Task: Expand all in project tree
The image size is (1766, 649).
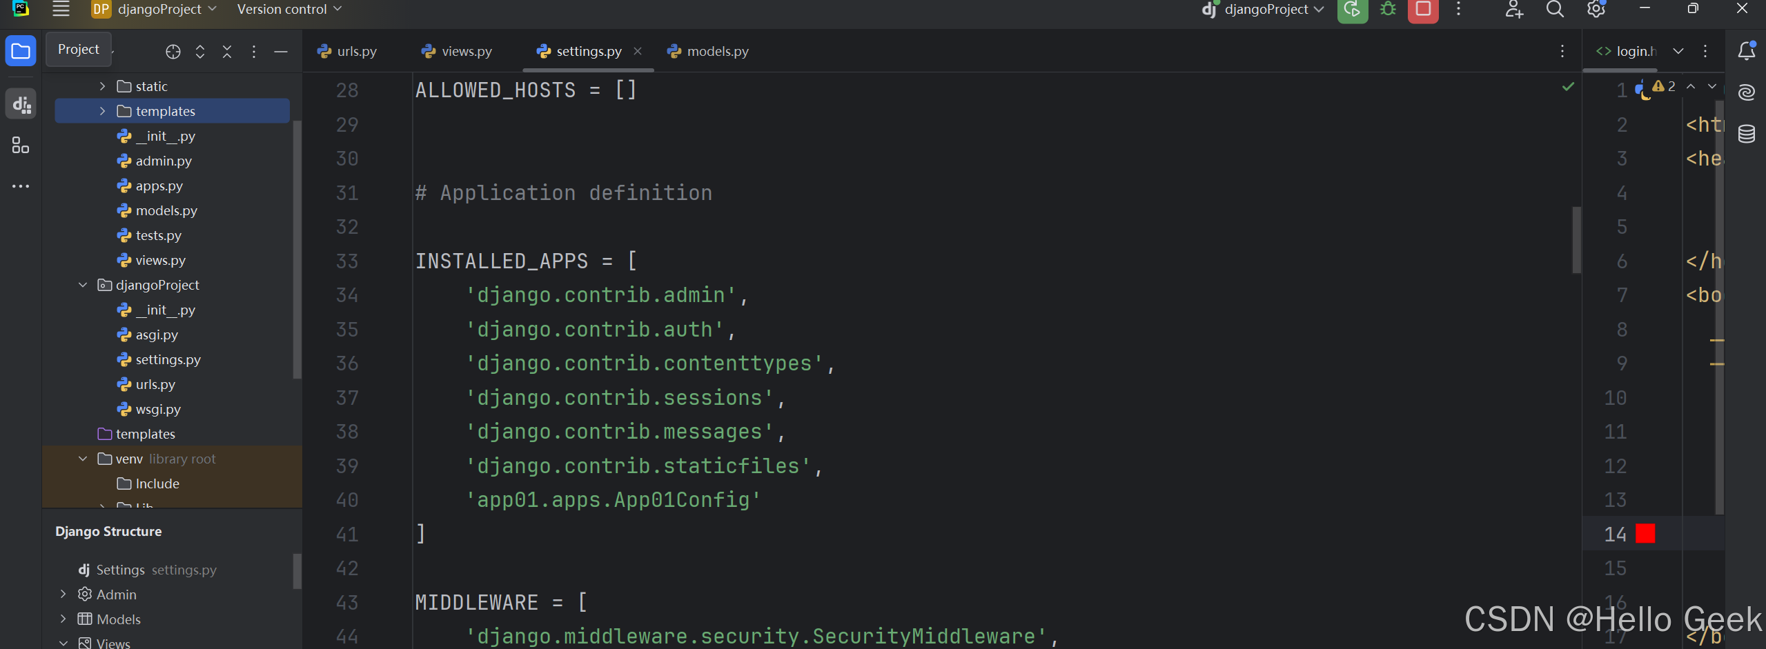Action: coord(200,52)
